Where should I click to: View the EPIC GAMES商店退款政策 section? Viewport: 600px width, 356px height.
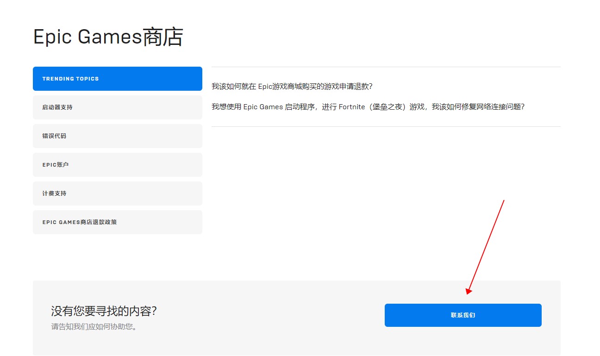tap(117, 222)
